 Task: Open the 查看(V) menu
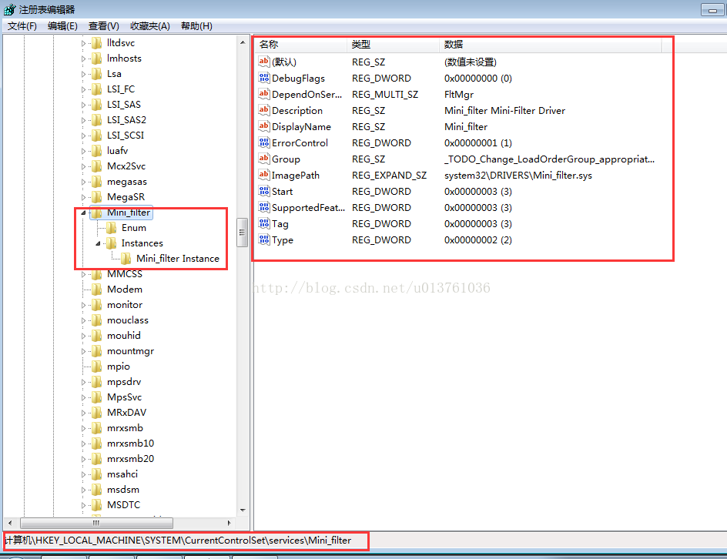[104, 26]
